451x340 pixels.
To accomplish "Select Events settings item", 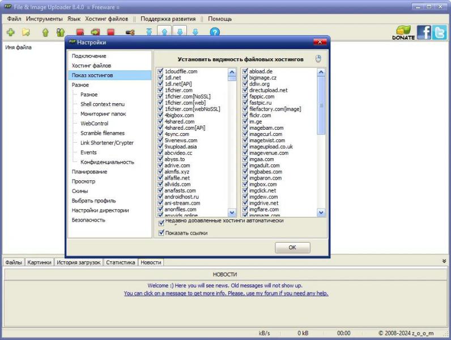I will (x=88, y=152).
